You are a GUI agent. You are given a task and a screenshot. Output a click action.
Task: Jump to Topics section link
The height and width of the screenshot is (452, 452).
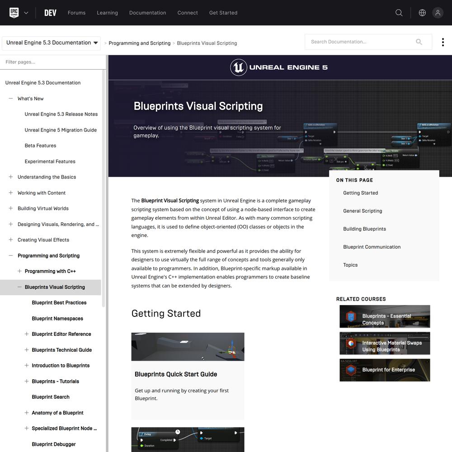point(350,265)
